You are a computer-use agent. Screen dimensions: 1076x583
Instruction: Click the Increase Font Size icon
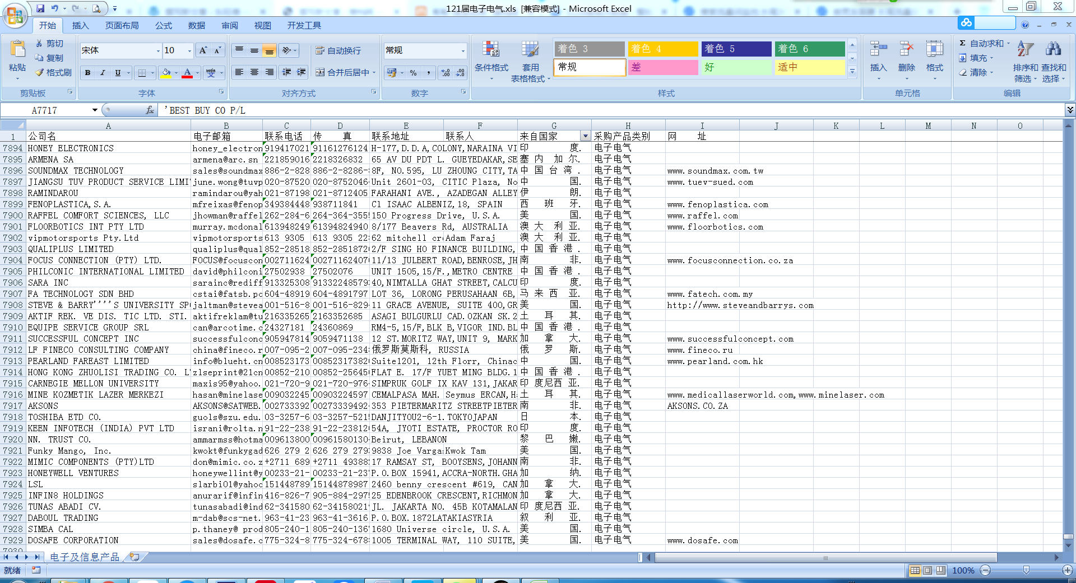[x=203, y=50]
